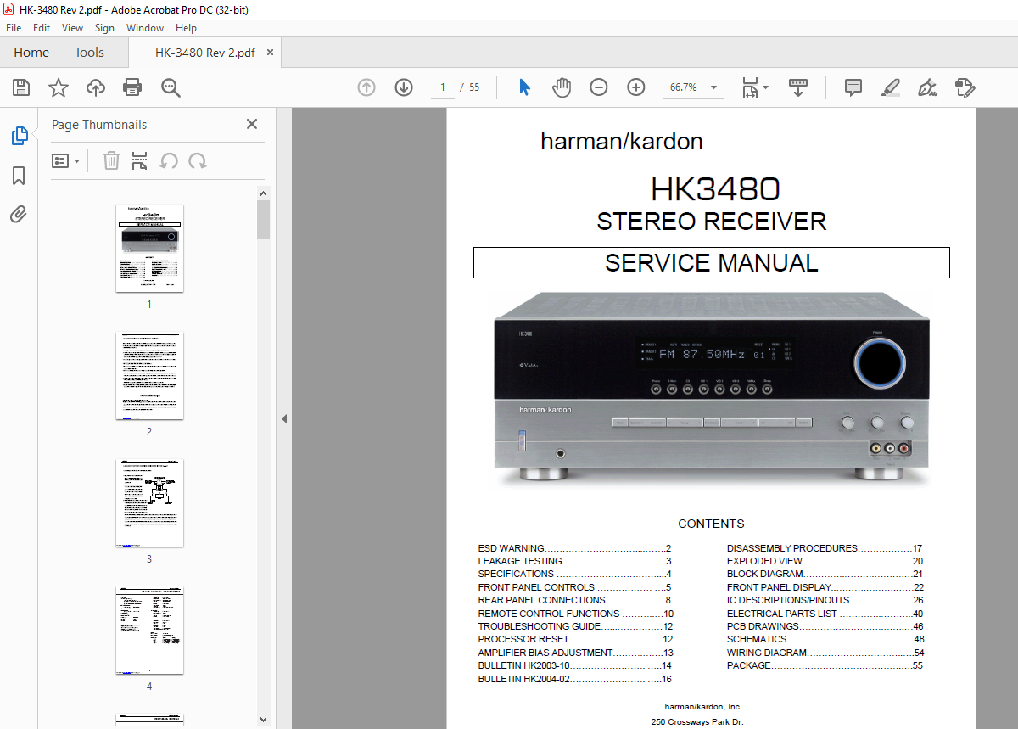Click ELECTRICAL PARTS LIST entry

coord(825,614)
